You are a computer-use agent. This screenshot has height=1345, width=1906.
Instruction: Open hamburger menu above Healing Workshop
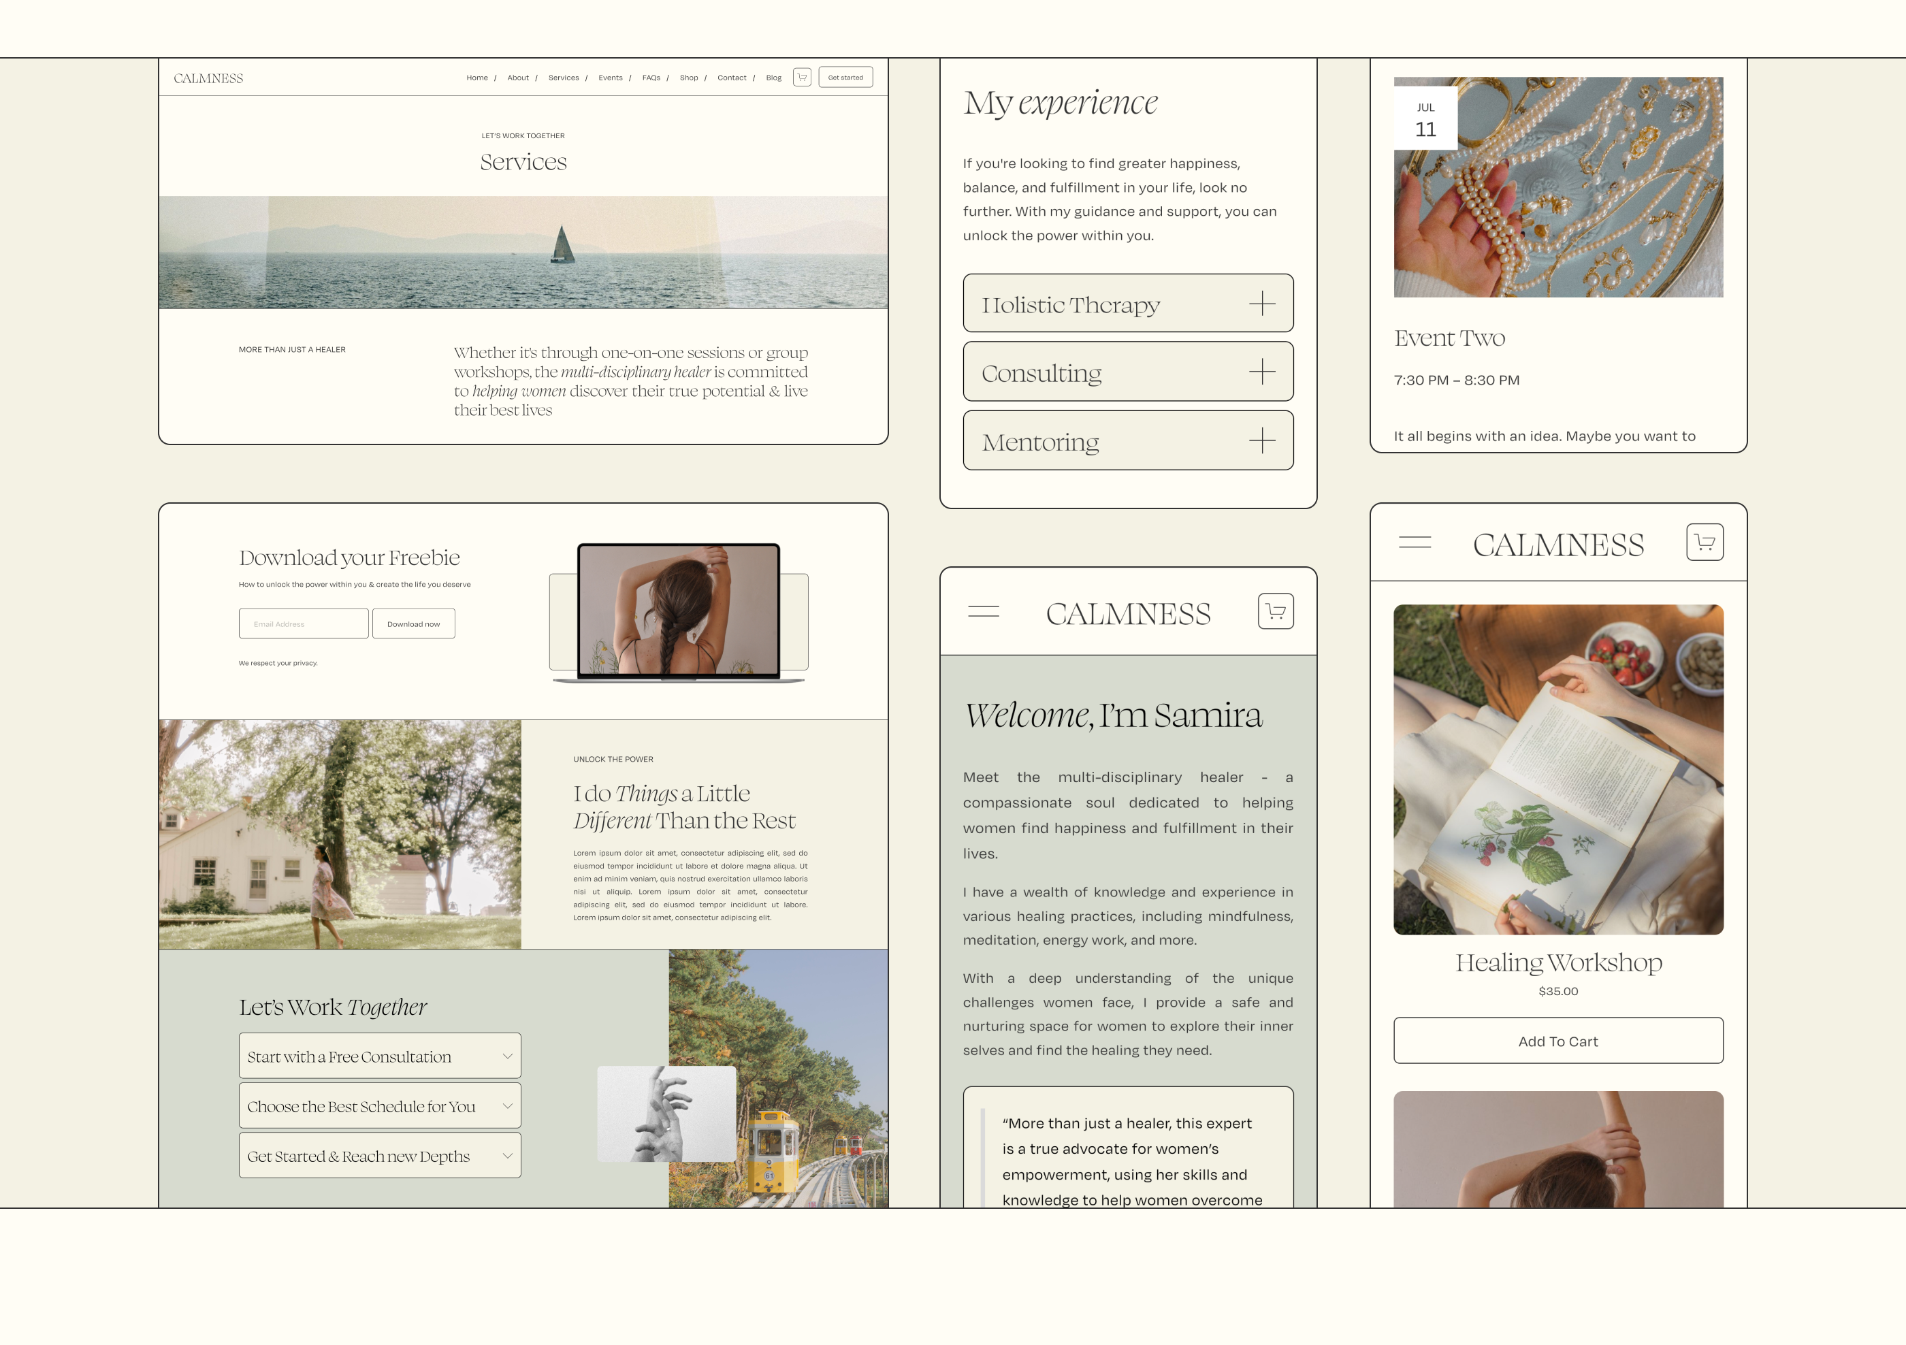tap(1415, 543)
